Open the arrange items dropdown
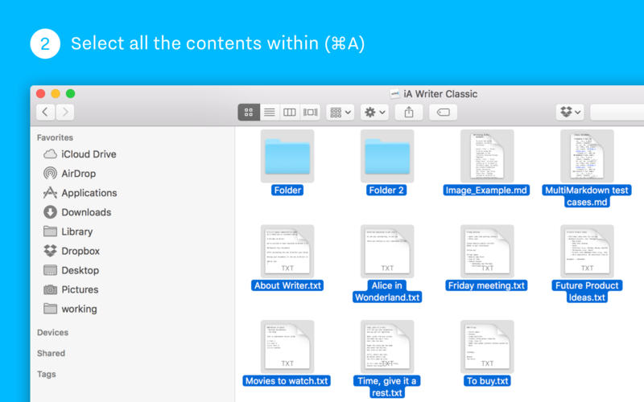 [340, 112]
